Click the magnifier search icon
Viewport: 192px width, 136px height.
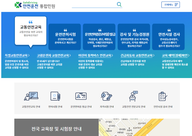click(x=119, y=5)
